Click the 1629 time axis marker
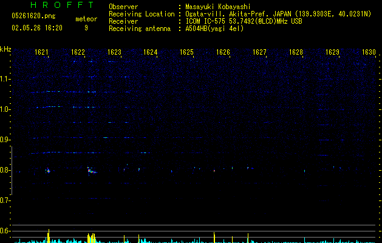 333,52
